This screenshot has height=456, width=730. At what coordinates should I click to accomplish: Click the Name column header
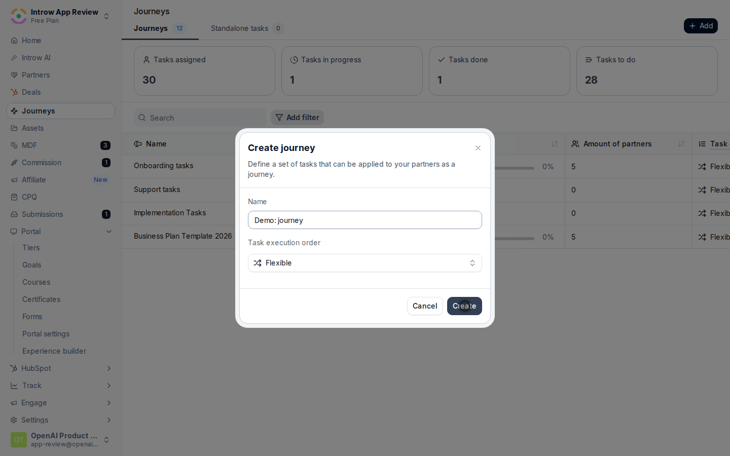coord(156,144)
